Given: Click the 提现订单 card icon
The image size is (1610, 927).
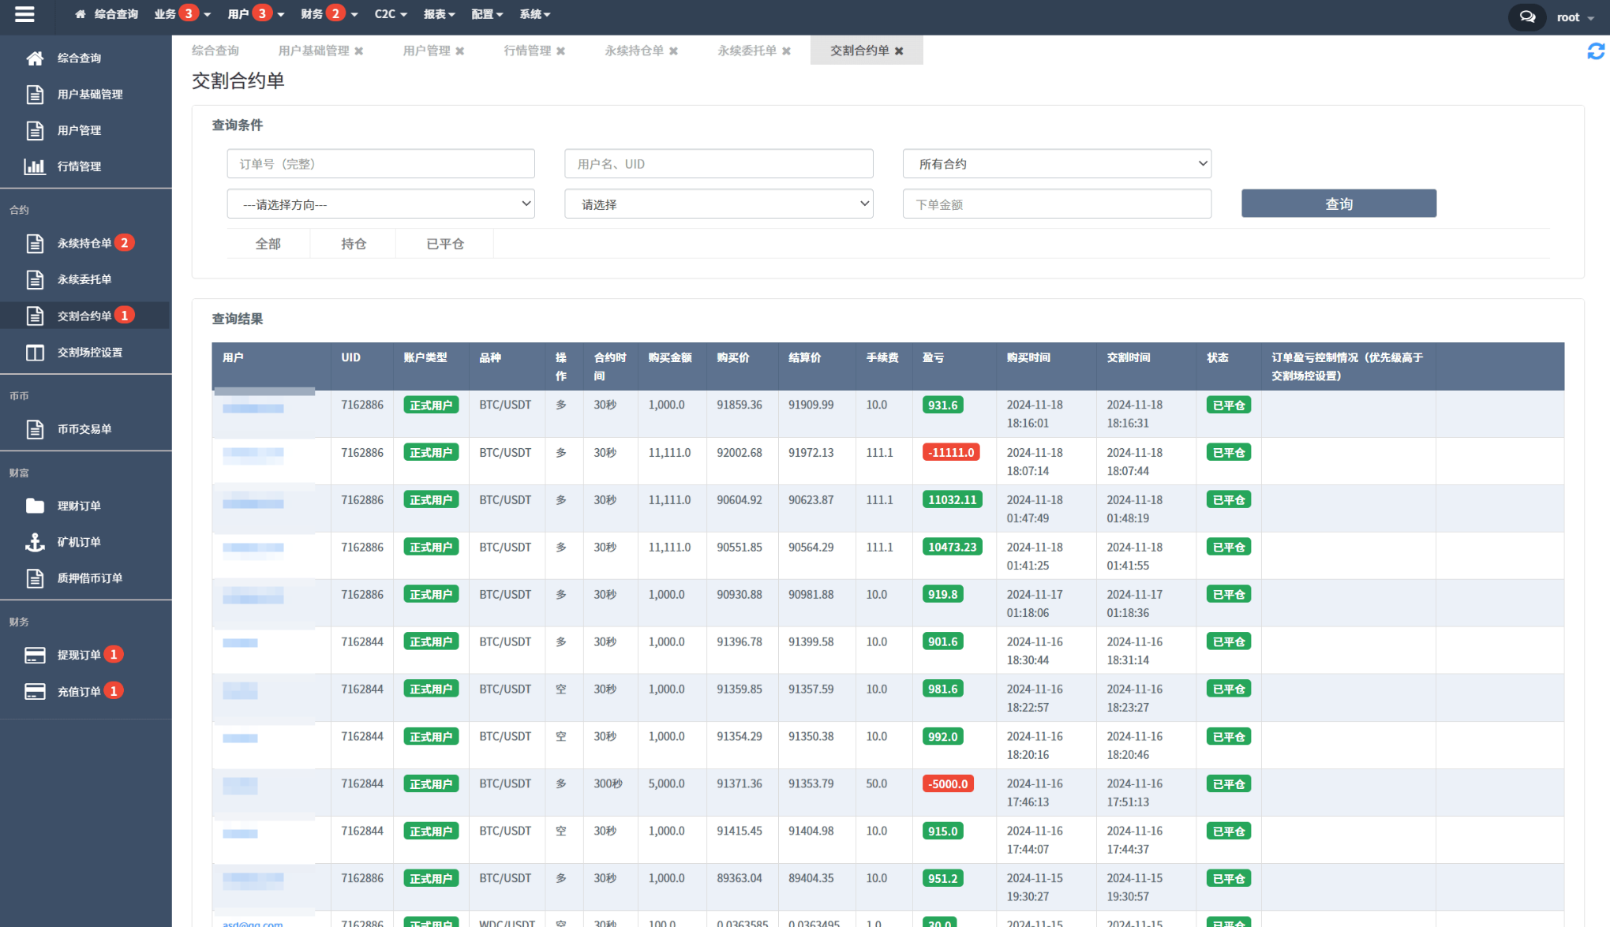Looking at the screenshot, I should pos(35,655).
